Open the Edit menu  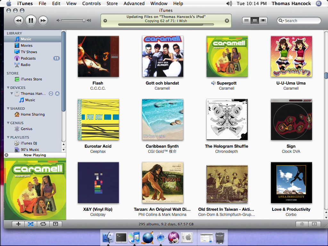coord(56,4)
